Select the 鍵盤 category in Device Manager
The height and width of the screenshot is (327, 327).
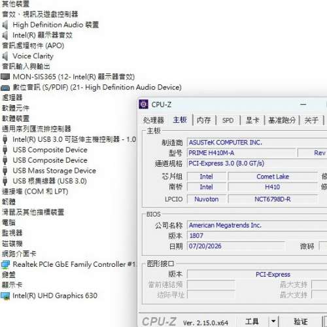(9, 275)
